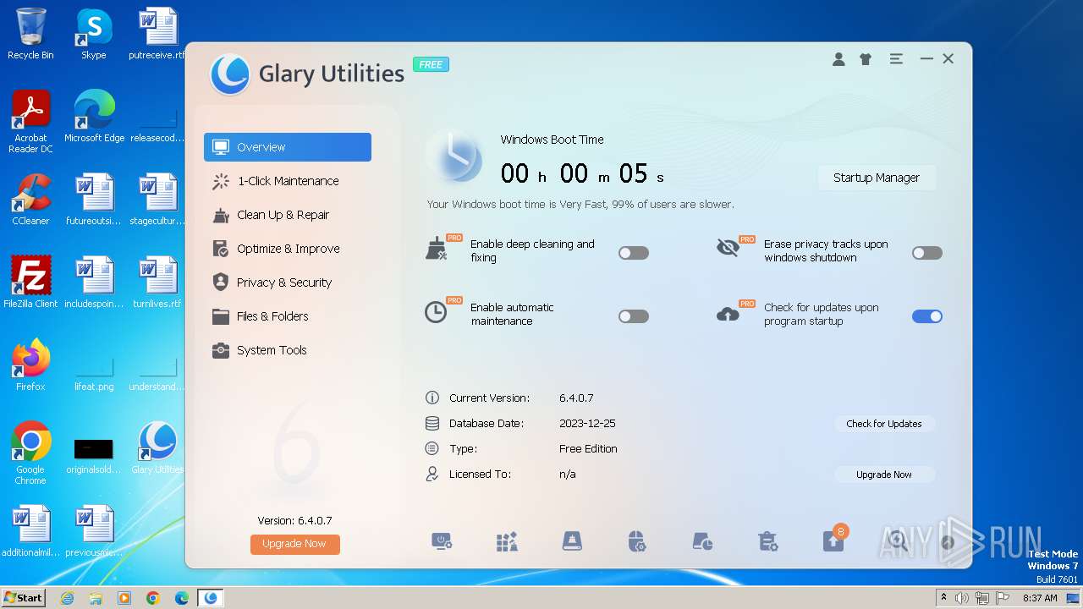Open Files & Folders section

288,316
